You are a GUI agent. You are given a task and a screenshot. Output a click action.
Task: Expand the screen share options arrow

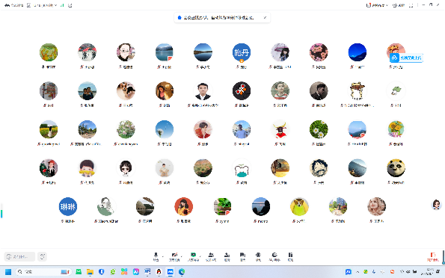[x=200, y=256]
